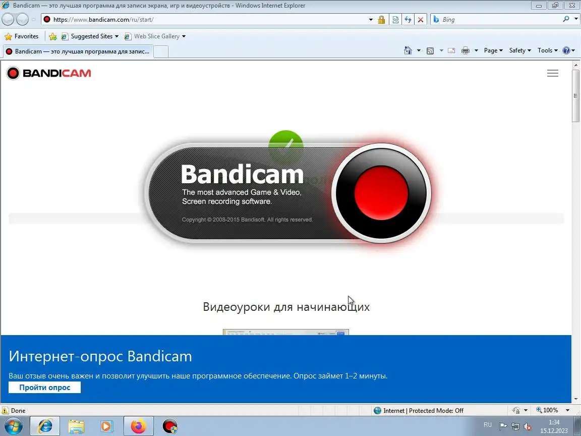
Task: Click the Bandicam splash banner image
Action: point(288,192)
